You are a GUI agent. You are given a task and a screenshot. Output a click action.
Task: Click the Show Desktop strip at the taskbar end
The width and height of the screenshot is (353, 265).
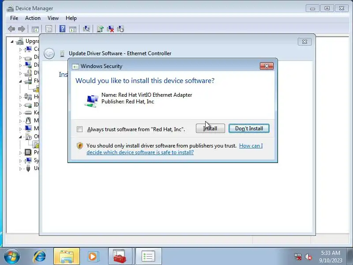point(350,256)
